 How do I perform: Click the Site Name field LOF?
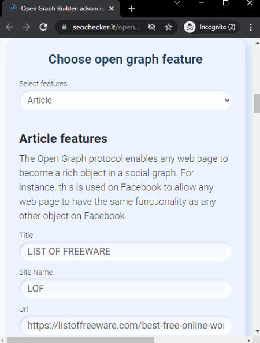[125, 289]
